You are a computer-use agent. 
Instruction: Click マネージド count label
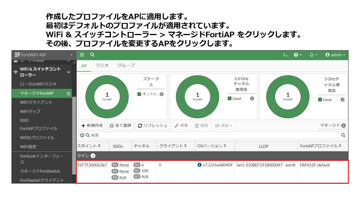[333, 125]
